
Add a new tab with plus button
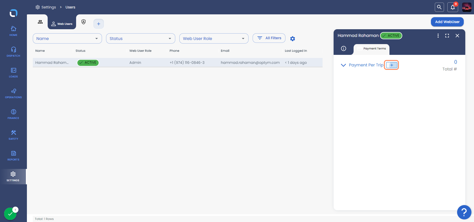click(x=99, y=24)
